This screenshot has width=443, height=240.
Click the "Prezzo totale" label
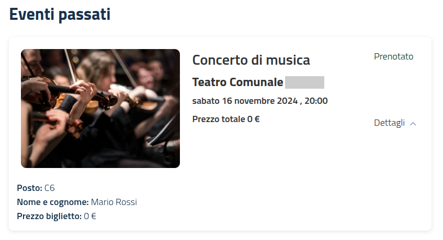(x=219, y=119)
